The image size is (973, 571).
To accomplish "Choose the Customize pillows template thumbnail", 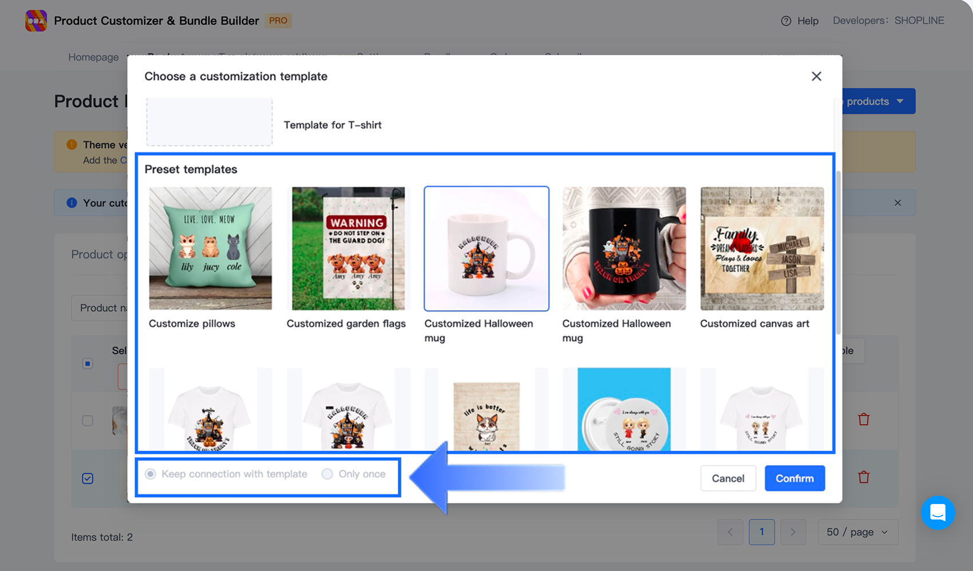I will click(x=211, y=248).
